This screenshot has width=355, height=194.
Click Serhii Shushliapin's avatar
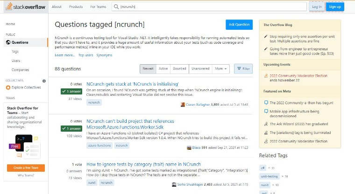click(x=174, y=185)
